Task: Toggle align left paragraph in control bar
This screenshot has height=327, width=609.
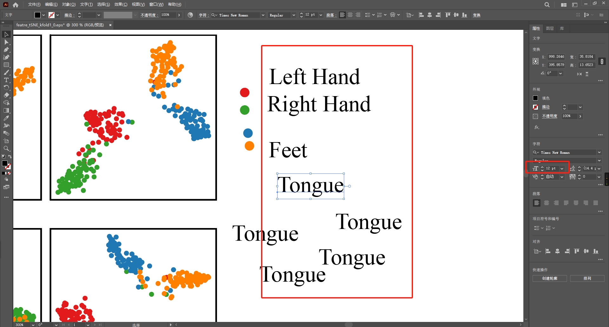Action: tap(342, 15)
